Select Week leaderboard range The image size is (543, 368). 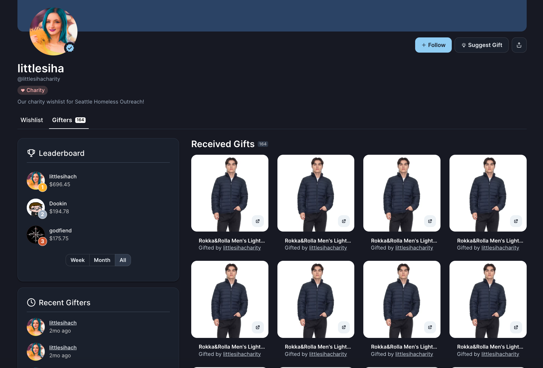click(77, 260)
